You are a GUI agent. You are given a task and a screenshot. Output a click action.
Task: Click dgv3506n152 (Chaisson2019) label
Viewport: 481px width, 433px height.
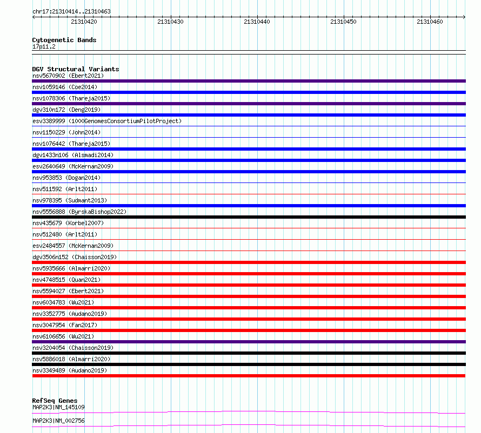click(75, 257)
